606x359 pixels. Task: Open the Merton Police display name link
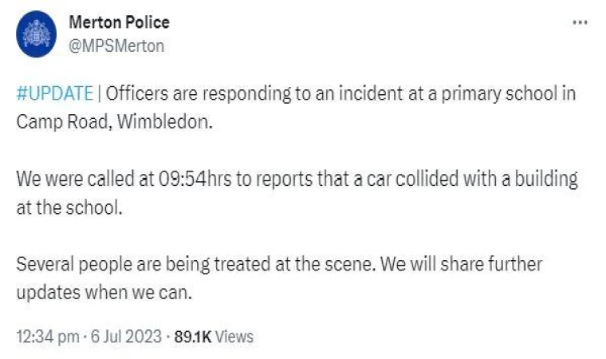[x=120, y=22]
